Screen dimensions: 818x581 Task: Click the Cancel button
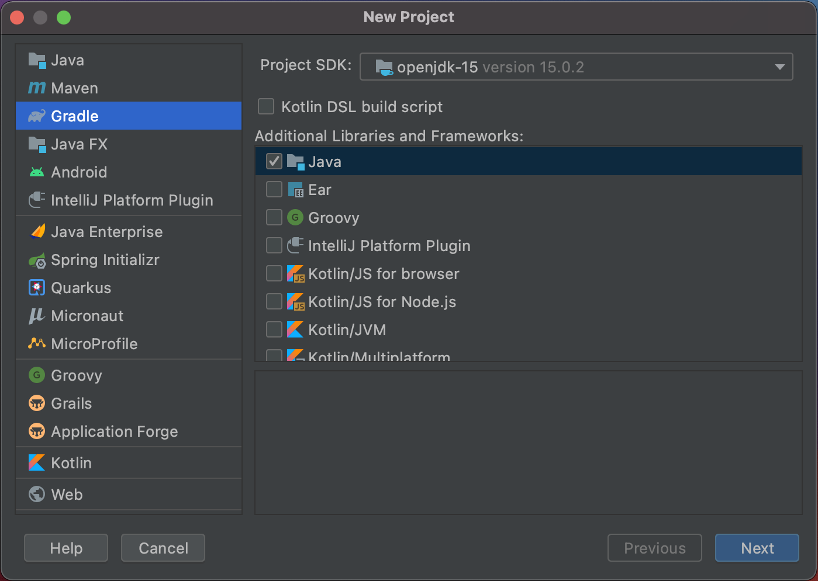[163, 548]
